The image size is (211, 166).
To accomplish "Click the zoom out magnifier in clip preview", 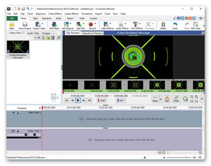I will [x=192, y=97].
